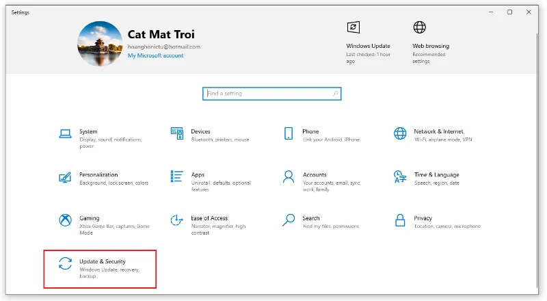Click the Cat Mat Troi account name
547x301 pixels.
tap(161, 34)
